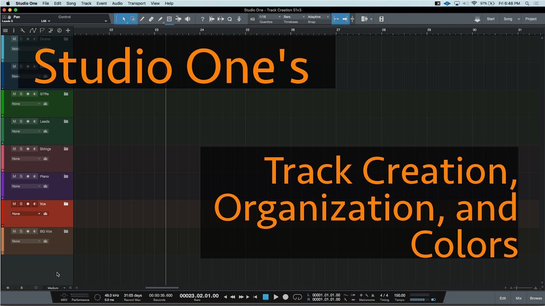Open the inspector 'i' icon
Viewport: 545px width, 306px height.
[x=14, y=31]
